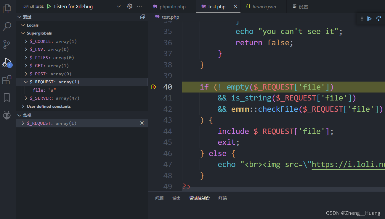Click the Continue button in debug toolbar
The image size is (385, 219).
tap(369, 19)
